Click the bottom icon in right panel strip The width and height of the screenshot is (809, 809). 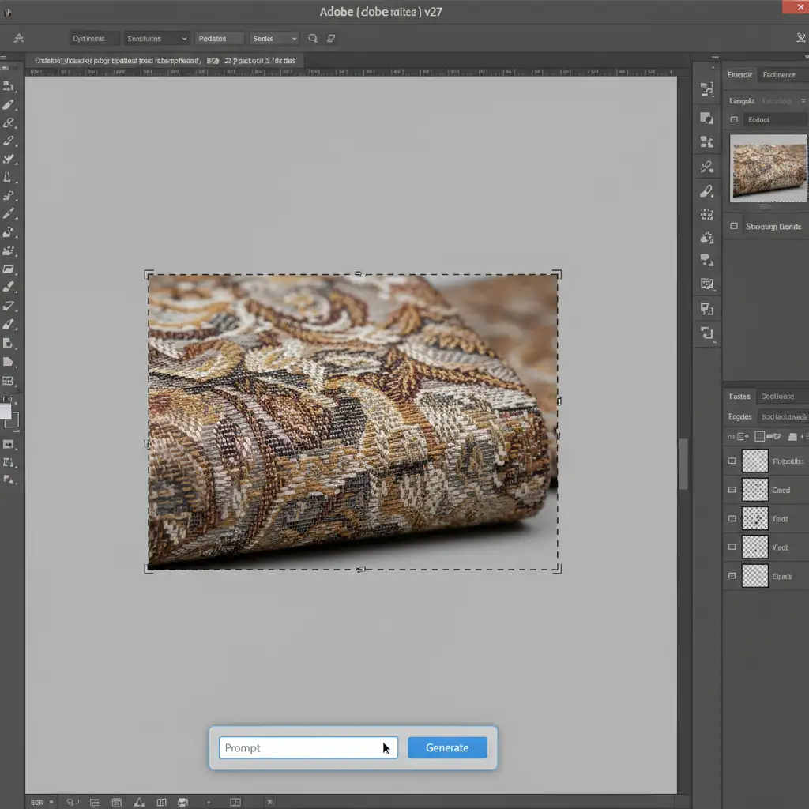(x=707, y=333)
